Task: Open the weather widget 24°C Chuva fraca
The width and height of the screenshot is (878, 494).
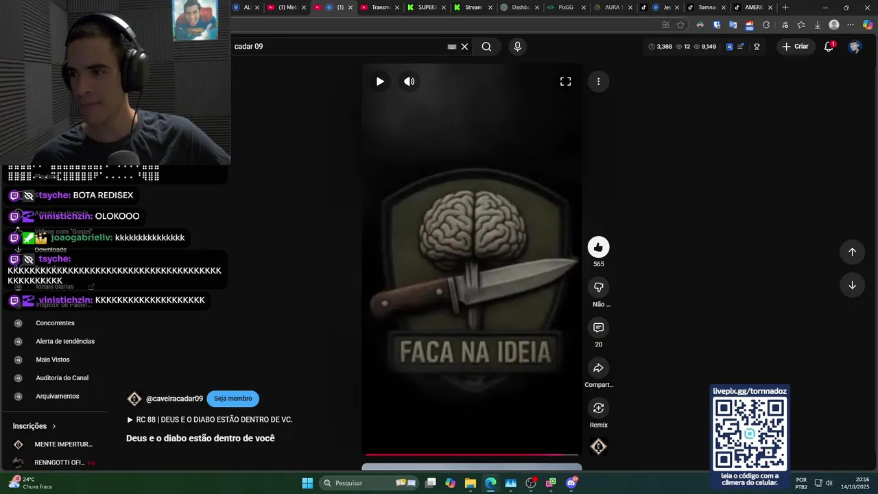Action: tap(29, 483)
